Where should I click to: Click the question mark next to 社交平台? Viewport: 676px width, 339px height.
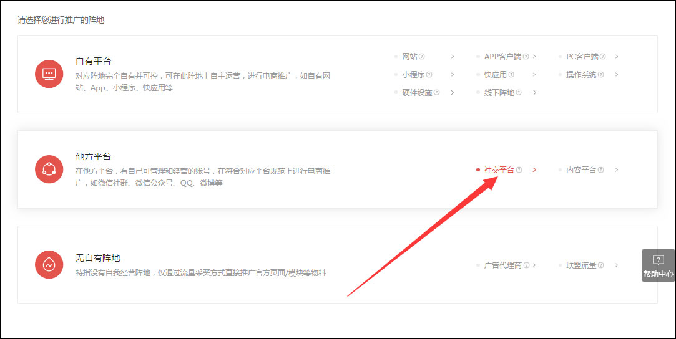519,170
